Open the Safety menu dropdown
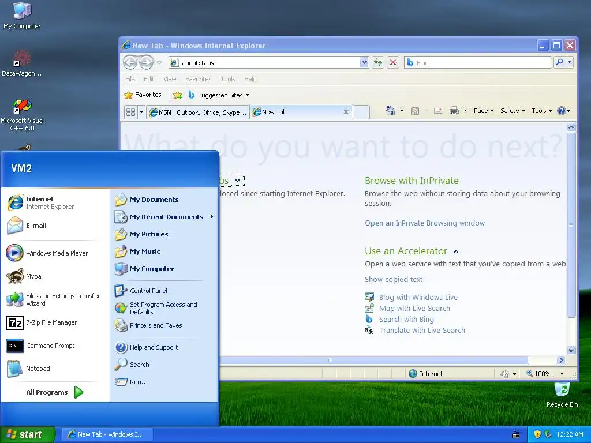Image resolution: width=591 pixels, height=443 pixels. click(x=513, y=111)
